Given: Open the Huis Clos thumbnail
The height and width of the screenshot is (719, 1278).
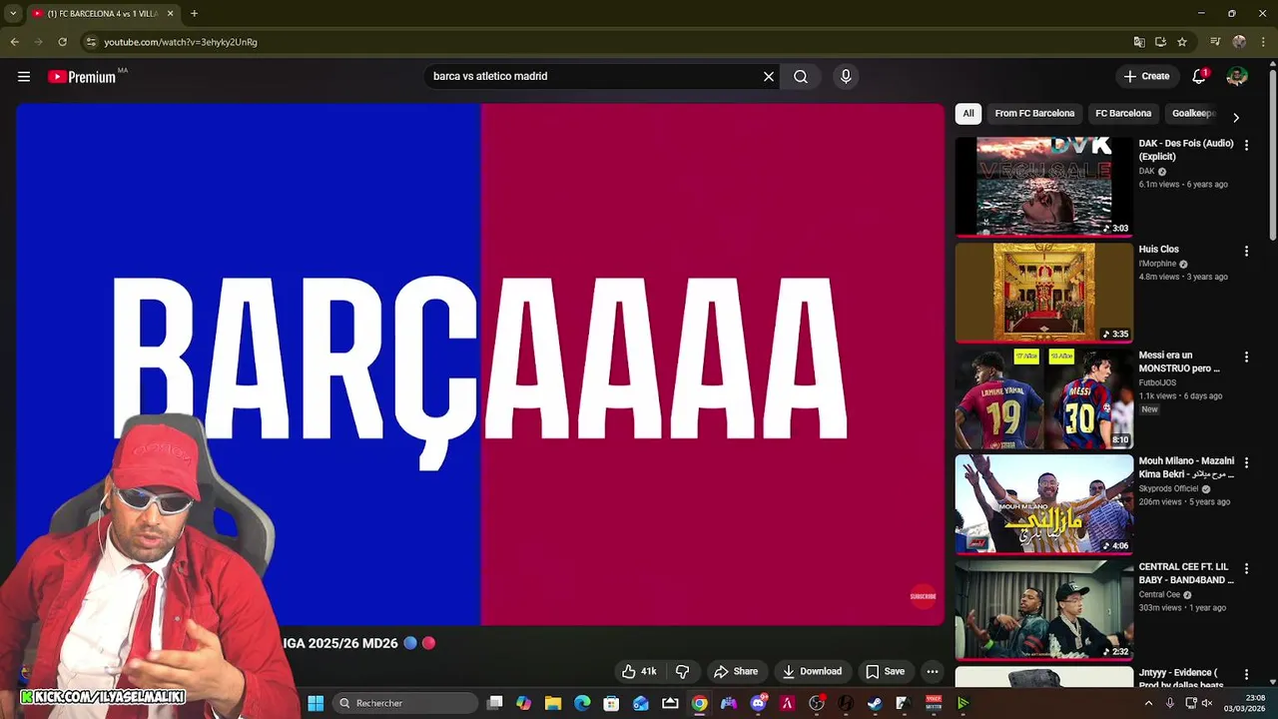Looking at the screenshot, I should point(1043,293).
